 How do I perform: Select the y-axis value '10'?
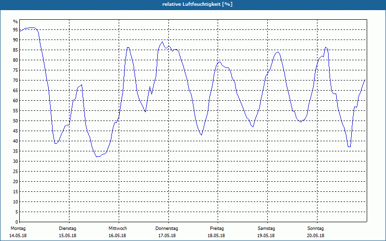coord(15,201)
